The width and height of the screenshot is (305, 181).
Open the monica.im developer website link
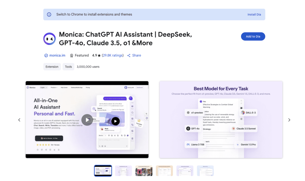pyautogui.click(x=57, y=55)
